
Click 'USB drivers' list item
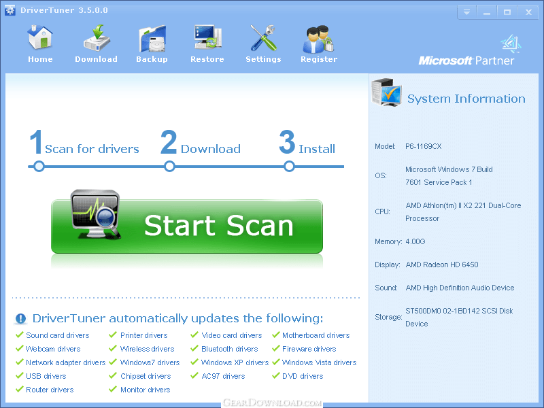click(x=46, y=376)
